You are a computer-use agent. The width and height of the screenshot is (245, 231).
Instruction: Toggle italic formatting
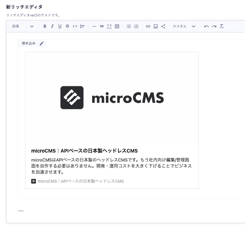(x=52, y=26)
